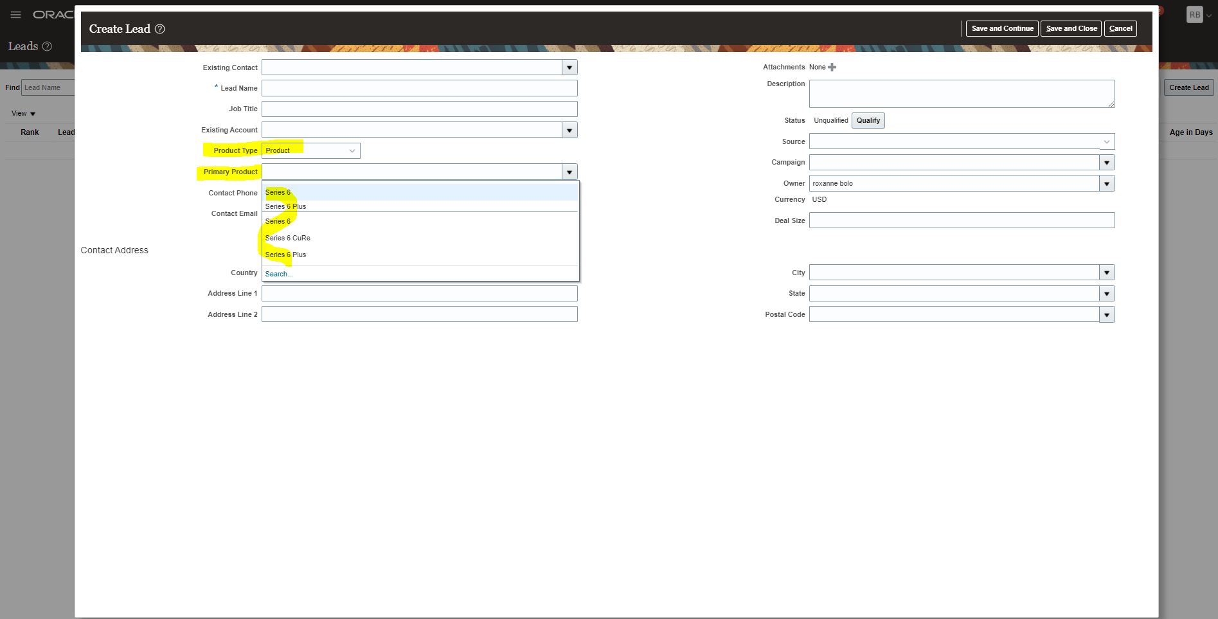Open the Postal Code dropdown arrow
This screenshot has width=1218, height=619.
click(x=1107, y=315)
